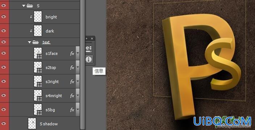This screenshot has width=255, height=130.
Task: Collapse the S group folder
Action: 24,6
